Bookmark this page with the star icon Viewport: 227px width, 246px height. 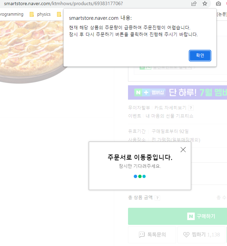(205, 4)
